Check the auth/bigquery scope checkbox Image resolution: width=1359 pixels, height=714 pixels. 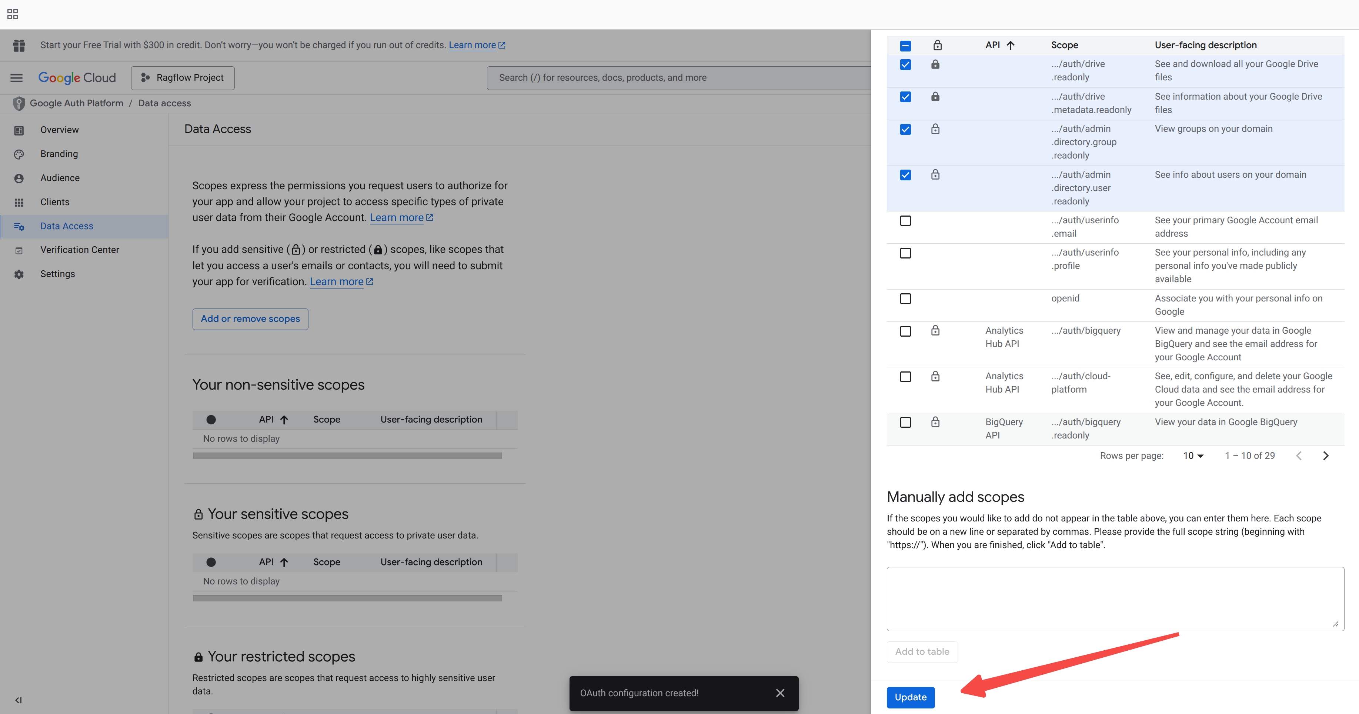tap(905, 331)
